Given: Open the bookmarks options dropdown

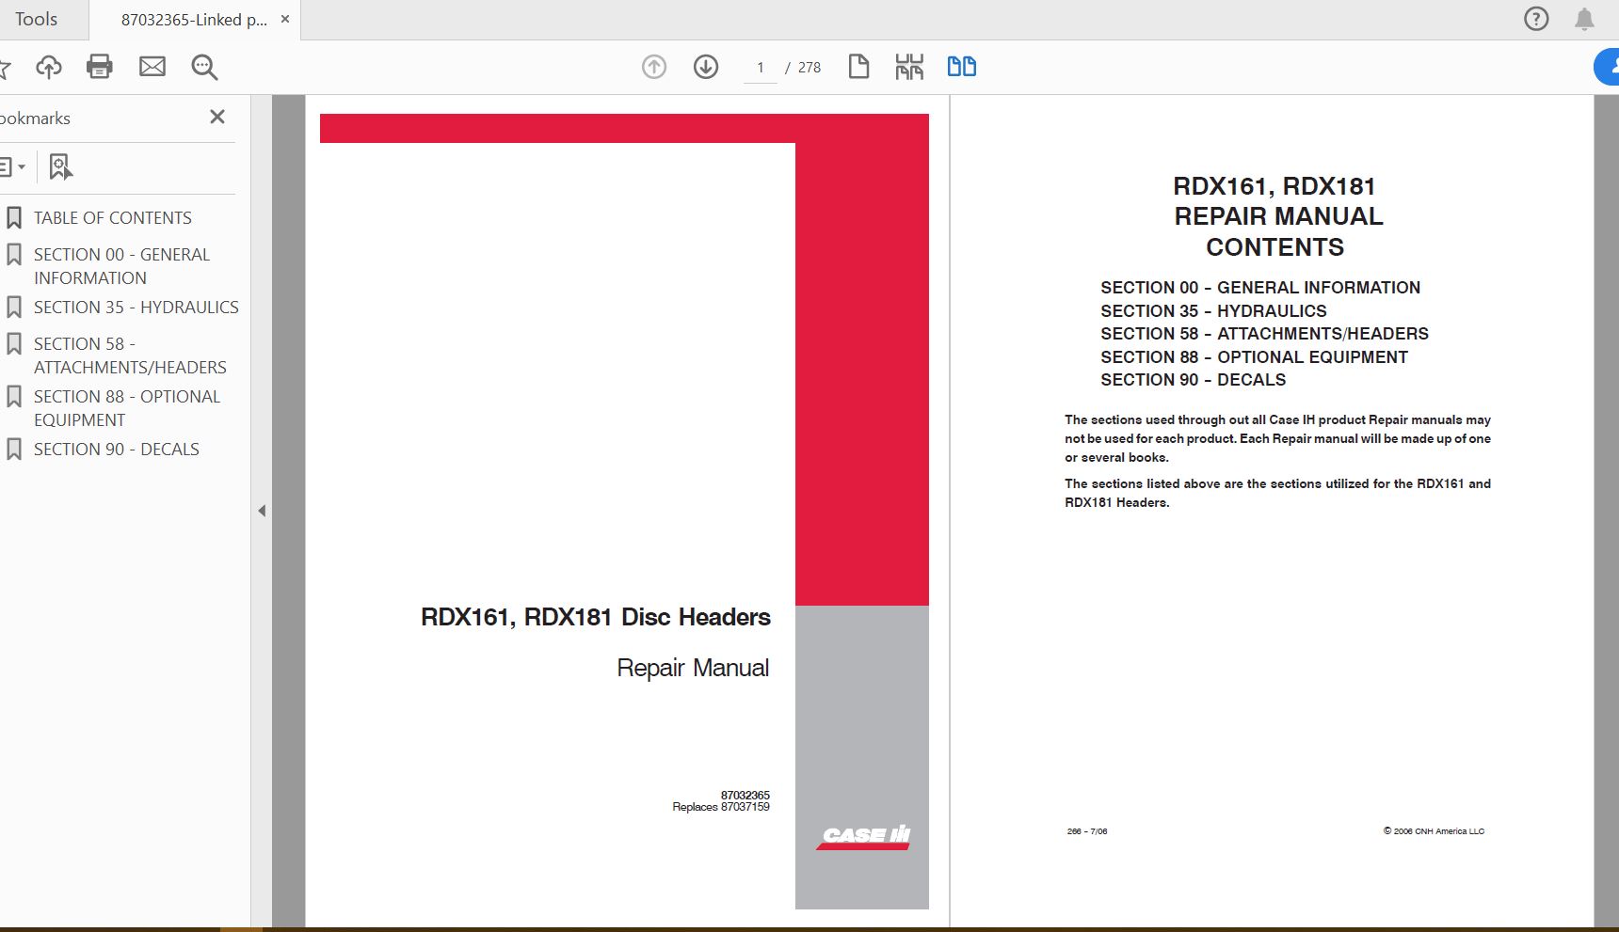Looking at the screenshot, I should [12, 167].
